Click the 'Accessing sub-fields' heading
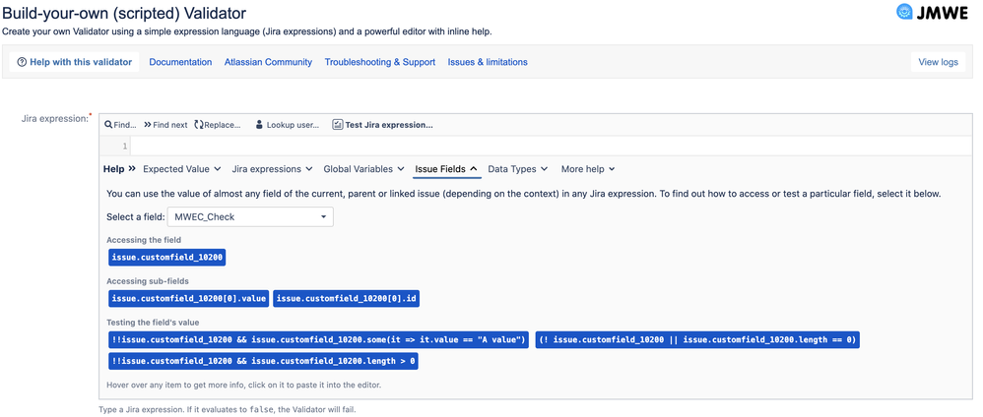The width and height of the screenshot is (983, 417). click(x=148, y=281)
